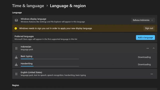This screenshot has height=90, width=160.
Task: Open more options for Indonesian language
Action: pos(148,48)
